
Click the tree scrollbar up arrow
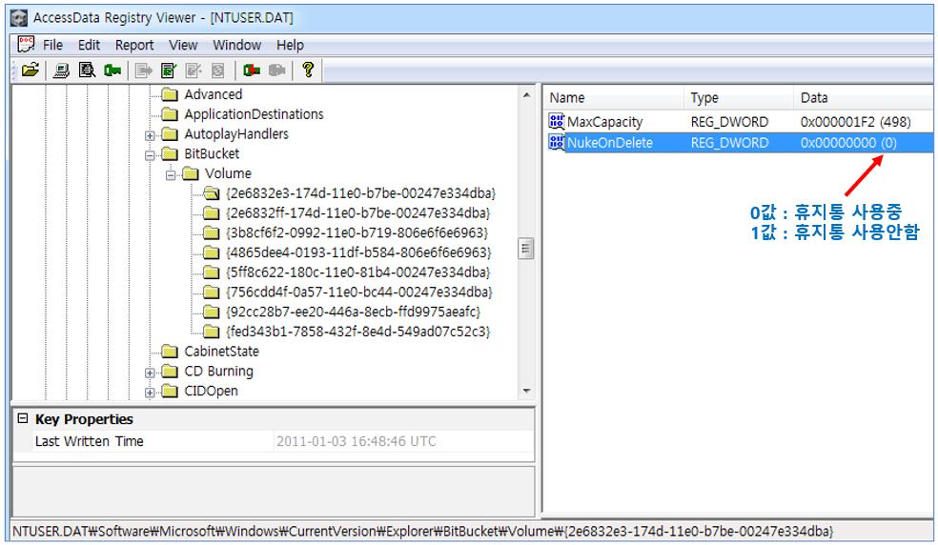point(526,94)
